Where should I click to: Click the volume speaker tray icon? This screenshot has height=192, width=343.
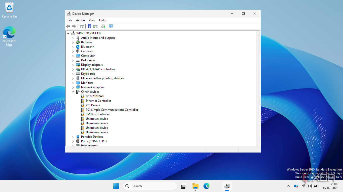coord(310,186)
